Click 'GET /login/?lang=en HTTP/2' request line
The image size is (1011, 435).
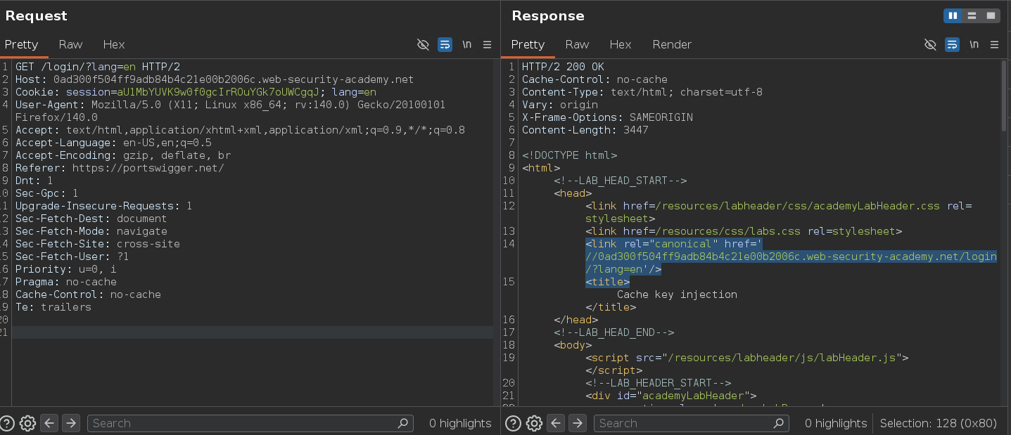pos(97,67)
